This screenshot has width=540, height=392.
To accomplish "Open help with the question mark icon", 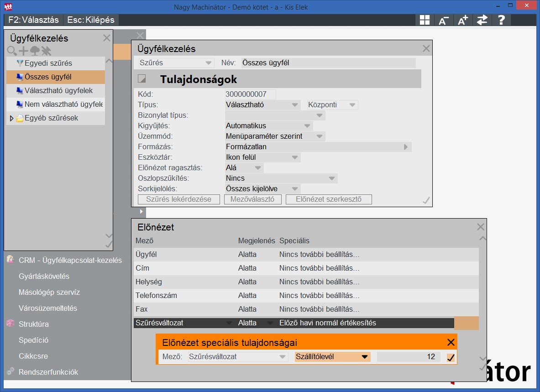I will 501,20.
